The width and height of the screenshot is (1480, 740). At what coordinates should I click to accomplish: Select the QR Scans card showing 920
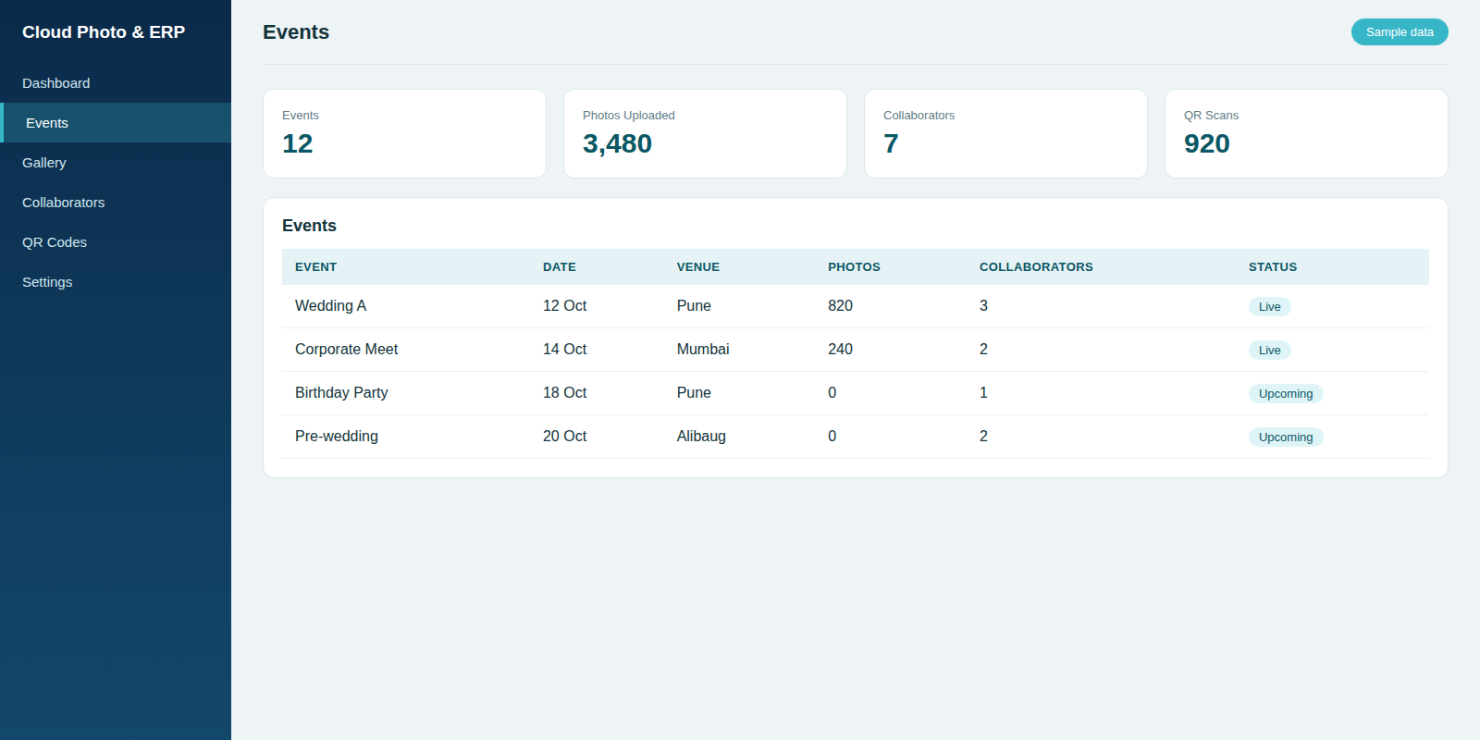point(1306,133)
